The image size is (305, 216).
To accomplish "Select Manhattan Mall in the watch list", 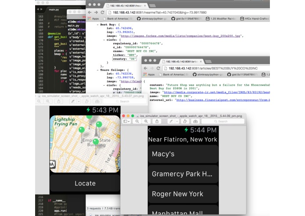I will [183, 210].
